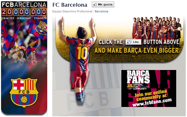The height and width of the screenshot is (117, 187).
Task: Click the Like button graphic in banner
Action: [133, 42]
